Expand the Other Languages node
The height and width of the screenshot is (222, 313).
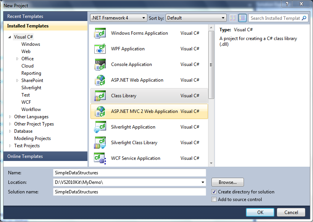pyautogui.click(x=10, y=117)
